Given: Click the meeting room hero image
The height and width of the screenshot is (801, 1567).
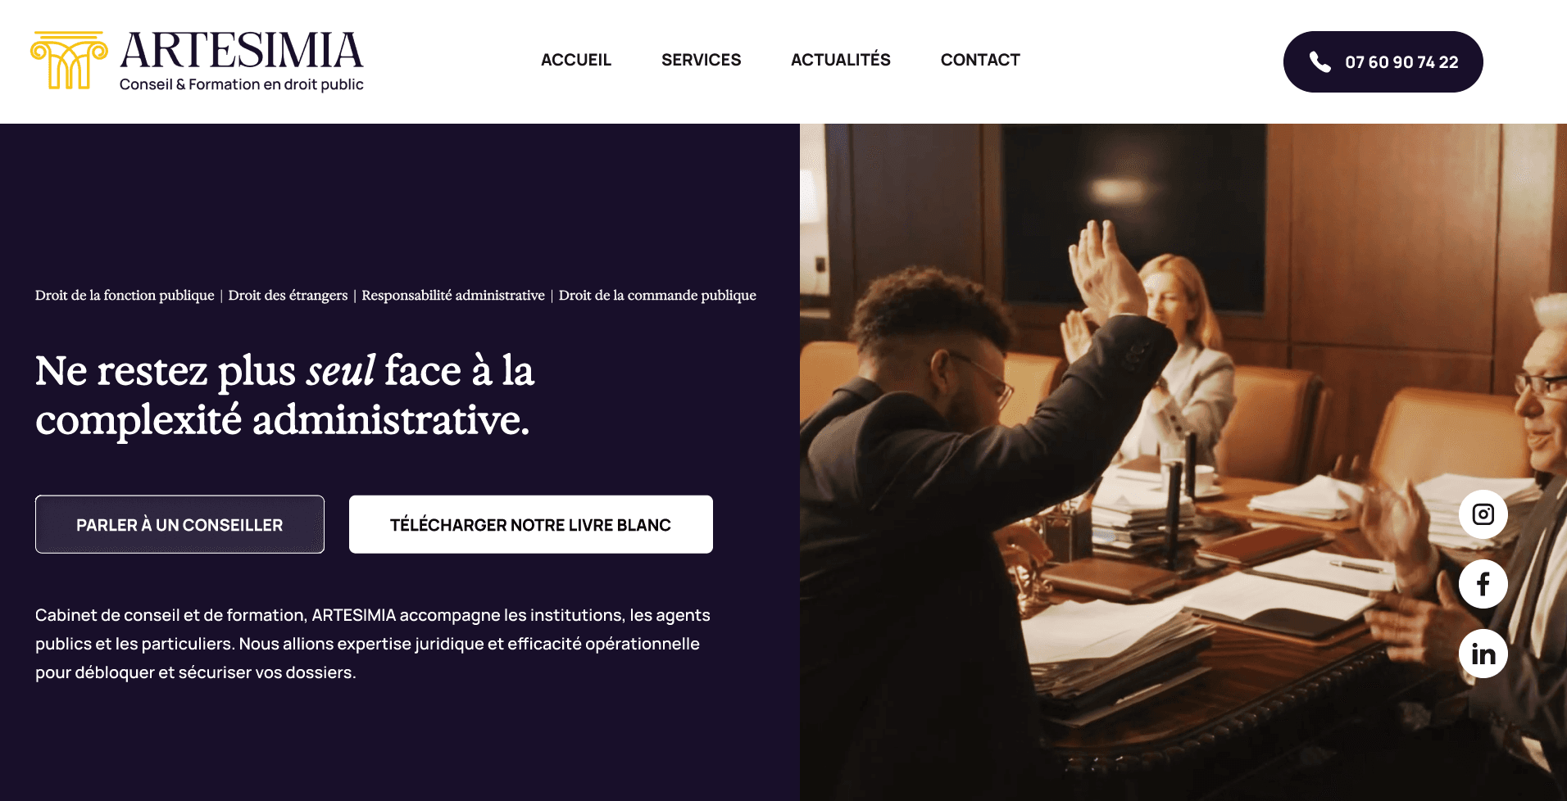Looking at the screenshot, I should [x=1183, y=462].
